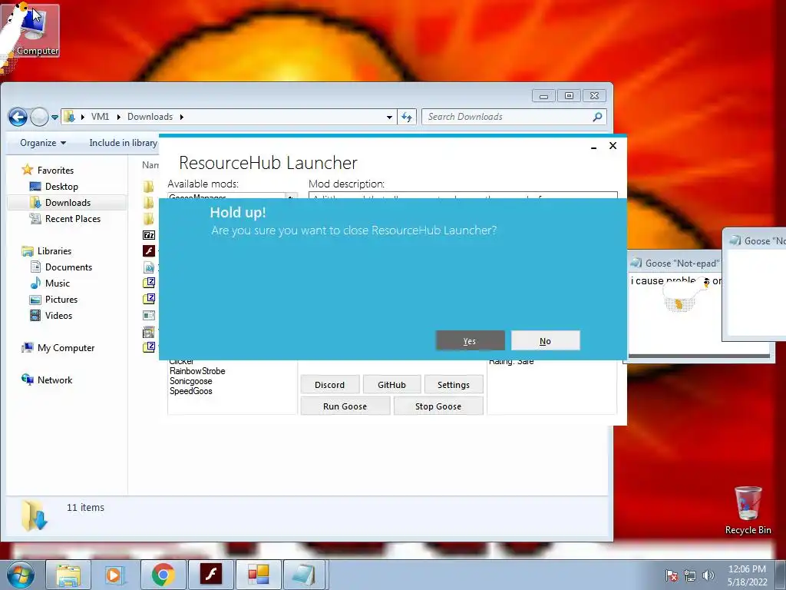This screenshot has width=786, height=590.
Task: Minimize the Downloads Explorer window
Action: pos(543,96)
